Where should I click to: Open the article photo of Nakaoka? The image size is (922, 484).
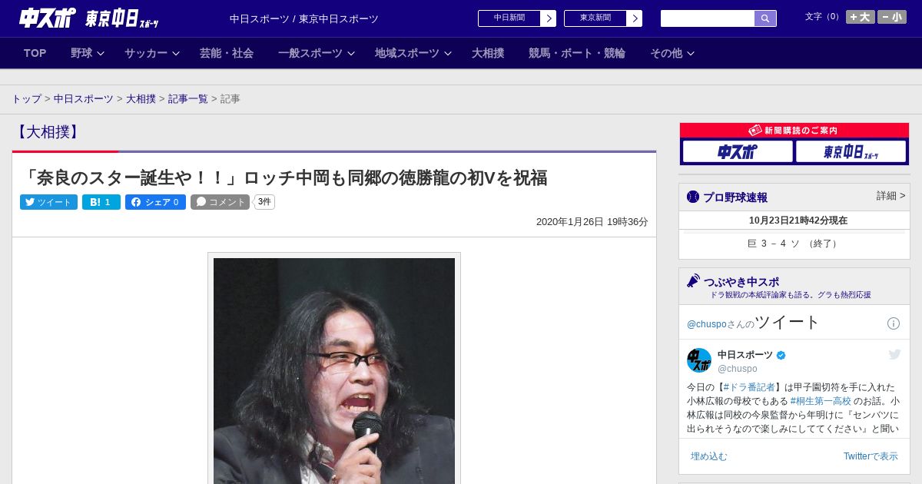tap(334, 370)
